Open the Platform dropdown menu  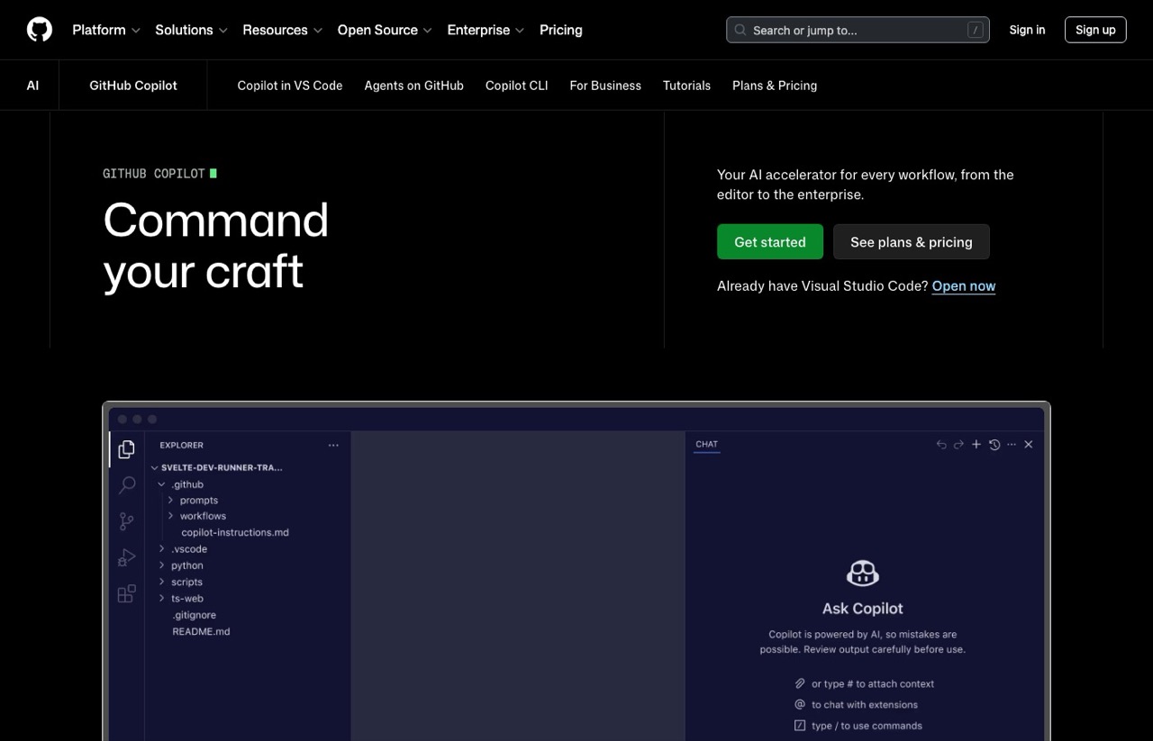pyautogui.click(x=106, y=30)
